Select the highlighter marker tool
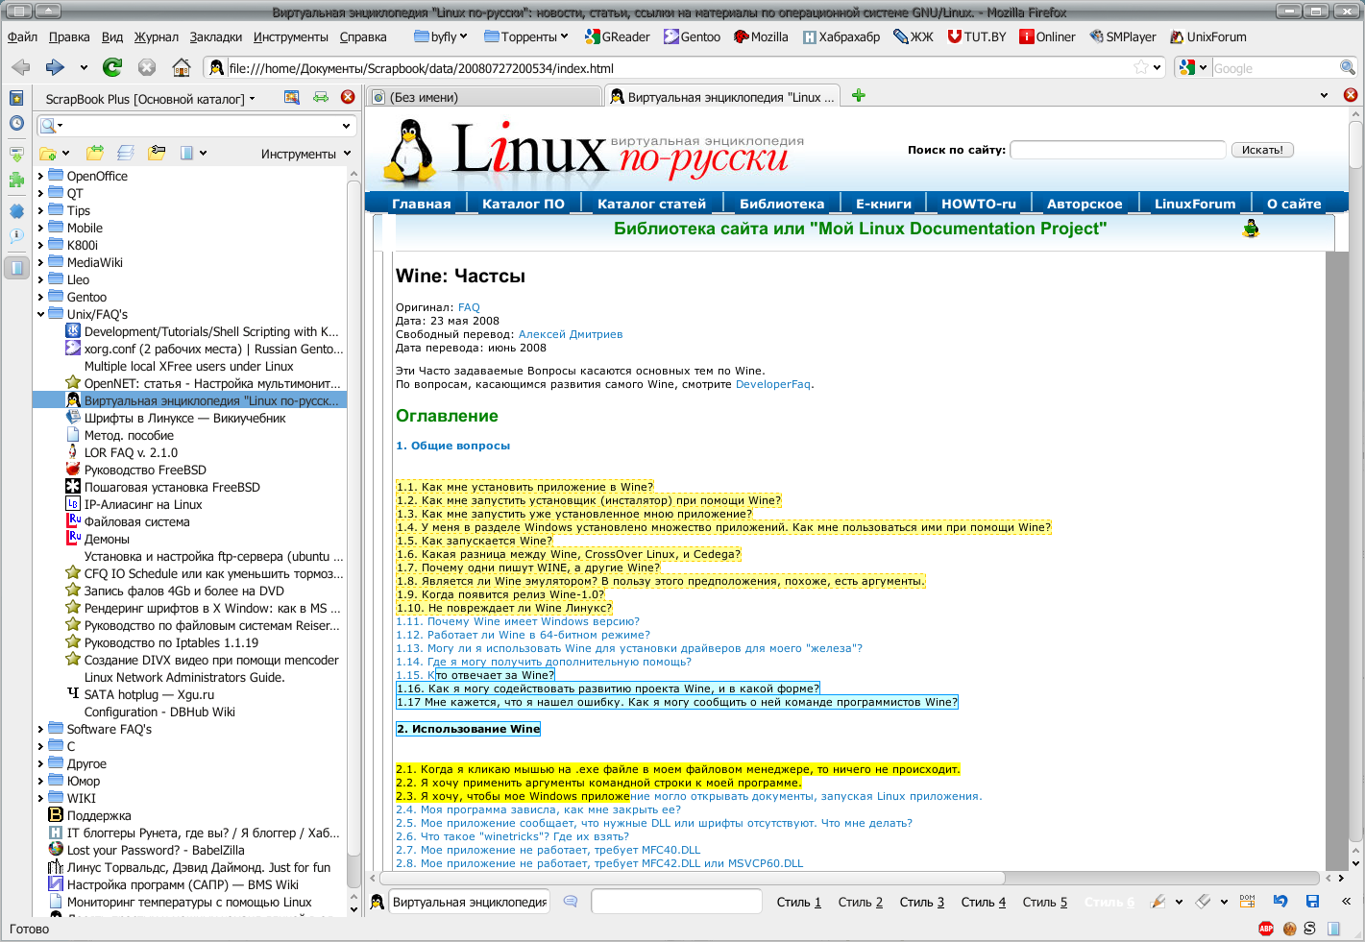This screenshot has width=1365, height=942. tap(1158, 902)
